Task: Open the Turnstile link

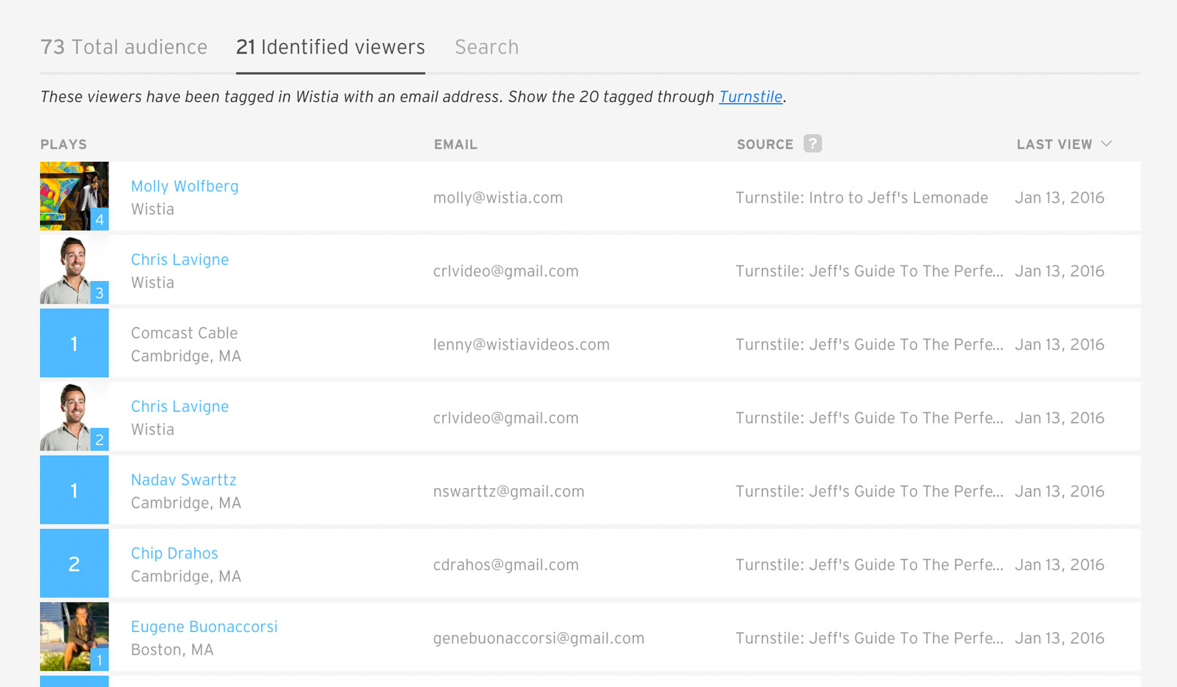Action: [751, 96]
